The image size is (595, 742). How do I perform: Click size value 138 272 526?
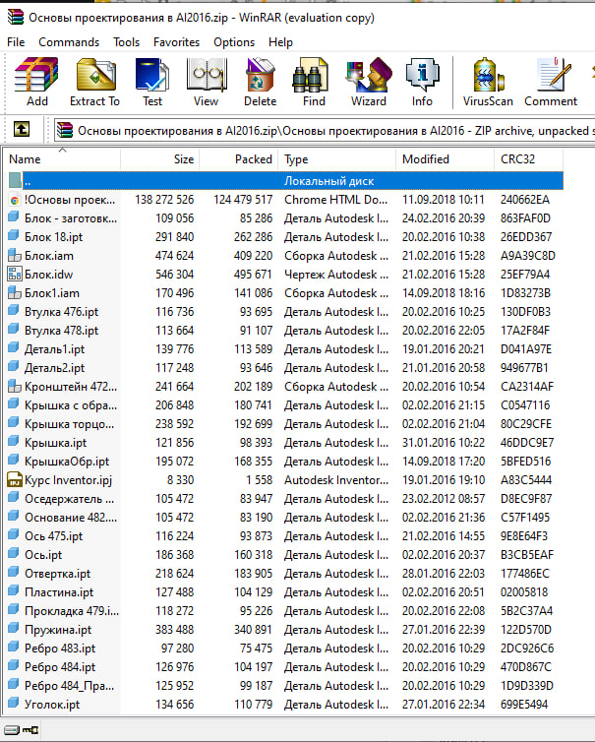pyautogui.click(x=164, y=200)
